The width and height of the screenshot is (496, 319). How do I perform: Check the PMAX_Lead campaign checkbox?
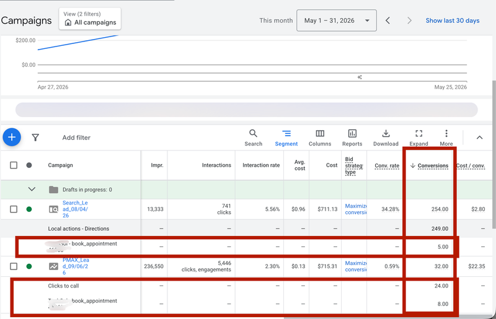click(x=14, y=266)
